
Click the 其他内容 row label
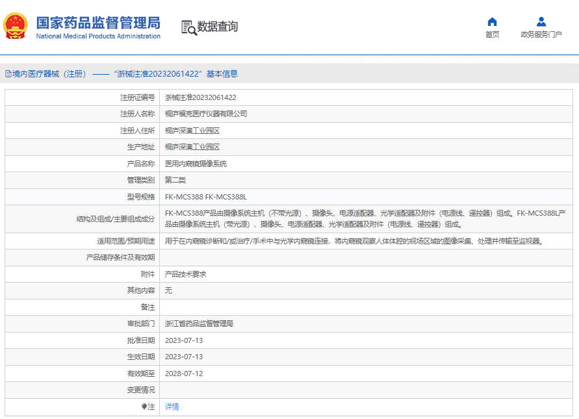[141, 290]
